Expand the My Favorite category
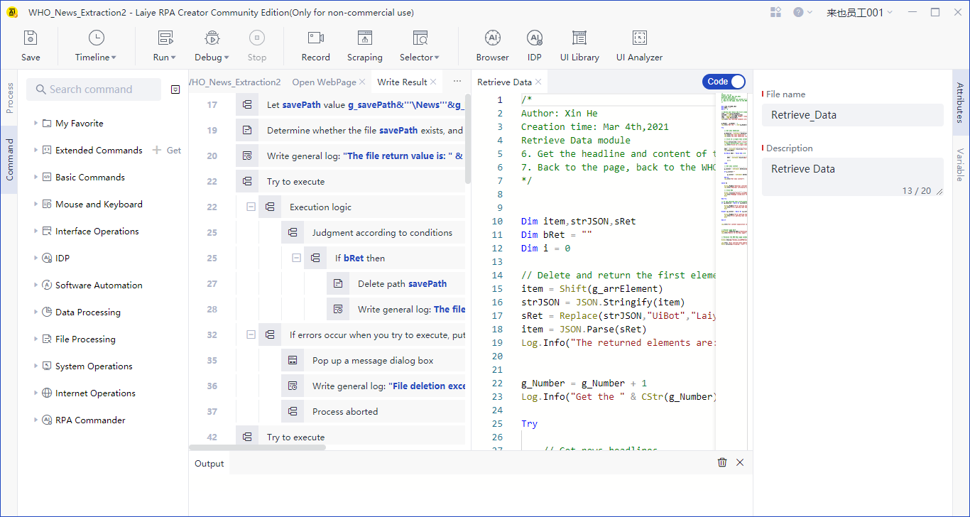Viewport: 970px width, 517px height. 36,123
